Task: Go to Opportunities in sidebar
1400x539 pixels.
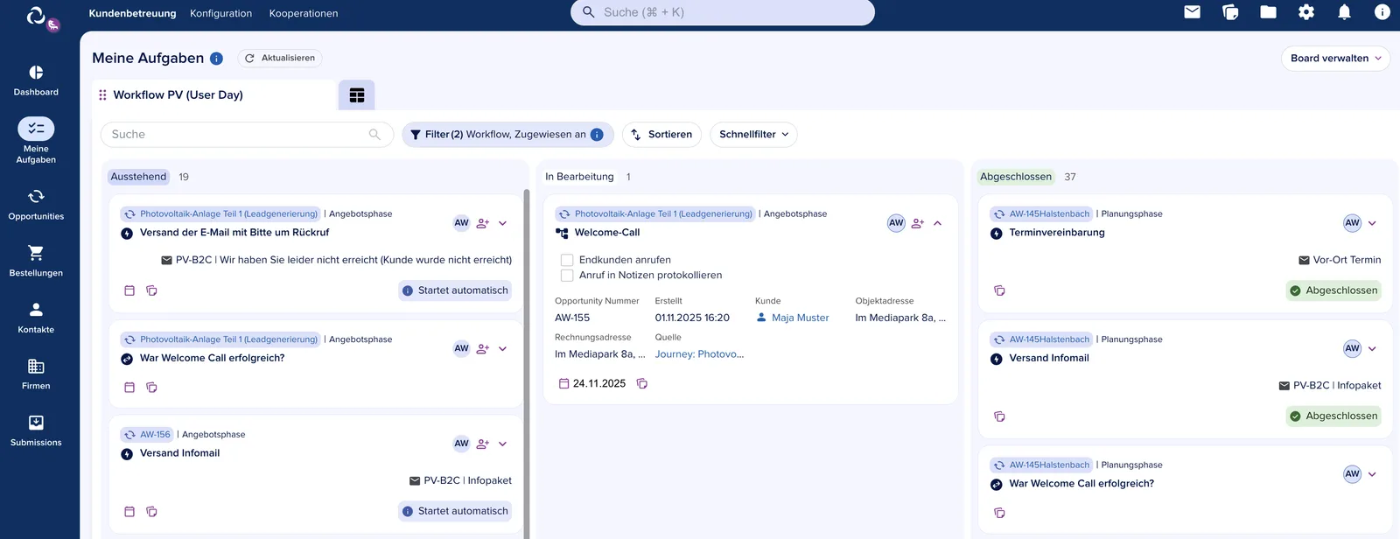Action: pyautogui.click(x=36, y=204)
